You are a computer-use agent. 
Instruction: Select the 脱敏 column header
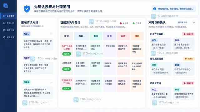tap(67, 36)
